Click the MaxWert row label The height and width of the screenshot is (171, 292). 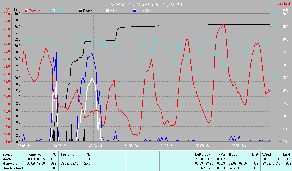pyautogui.click(x=10, y=164)
